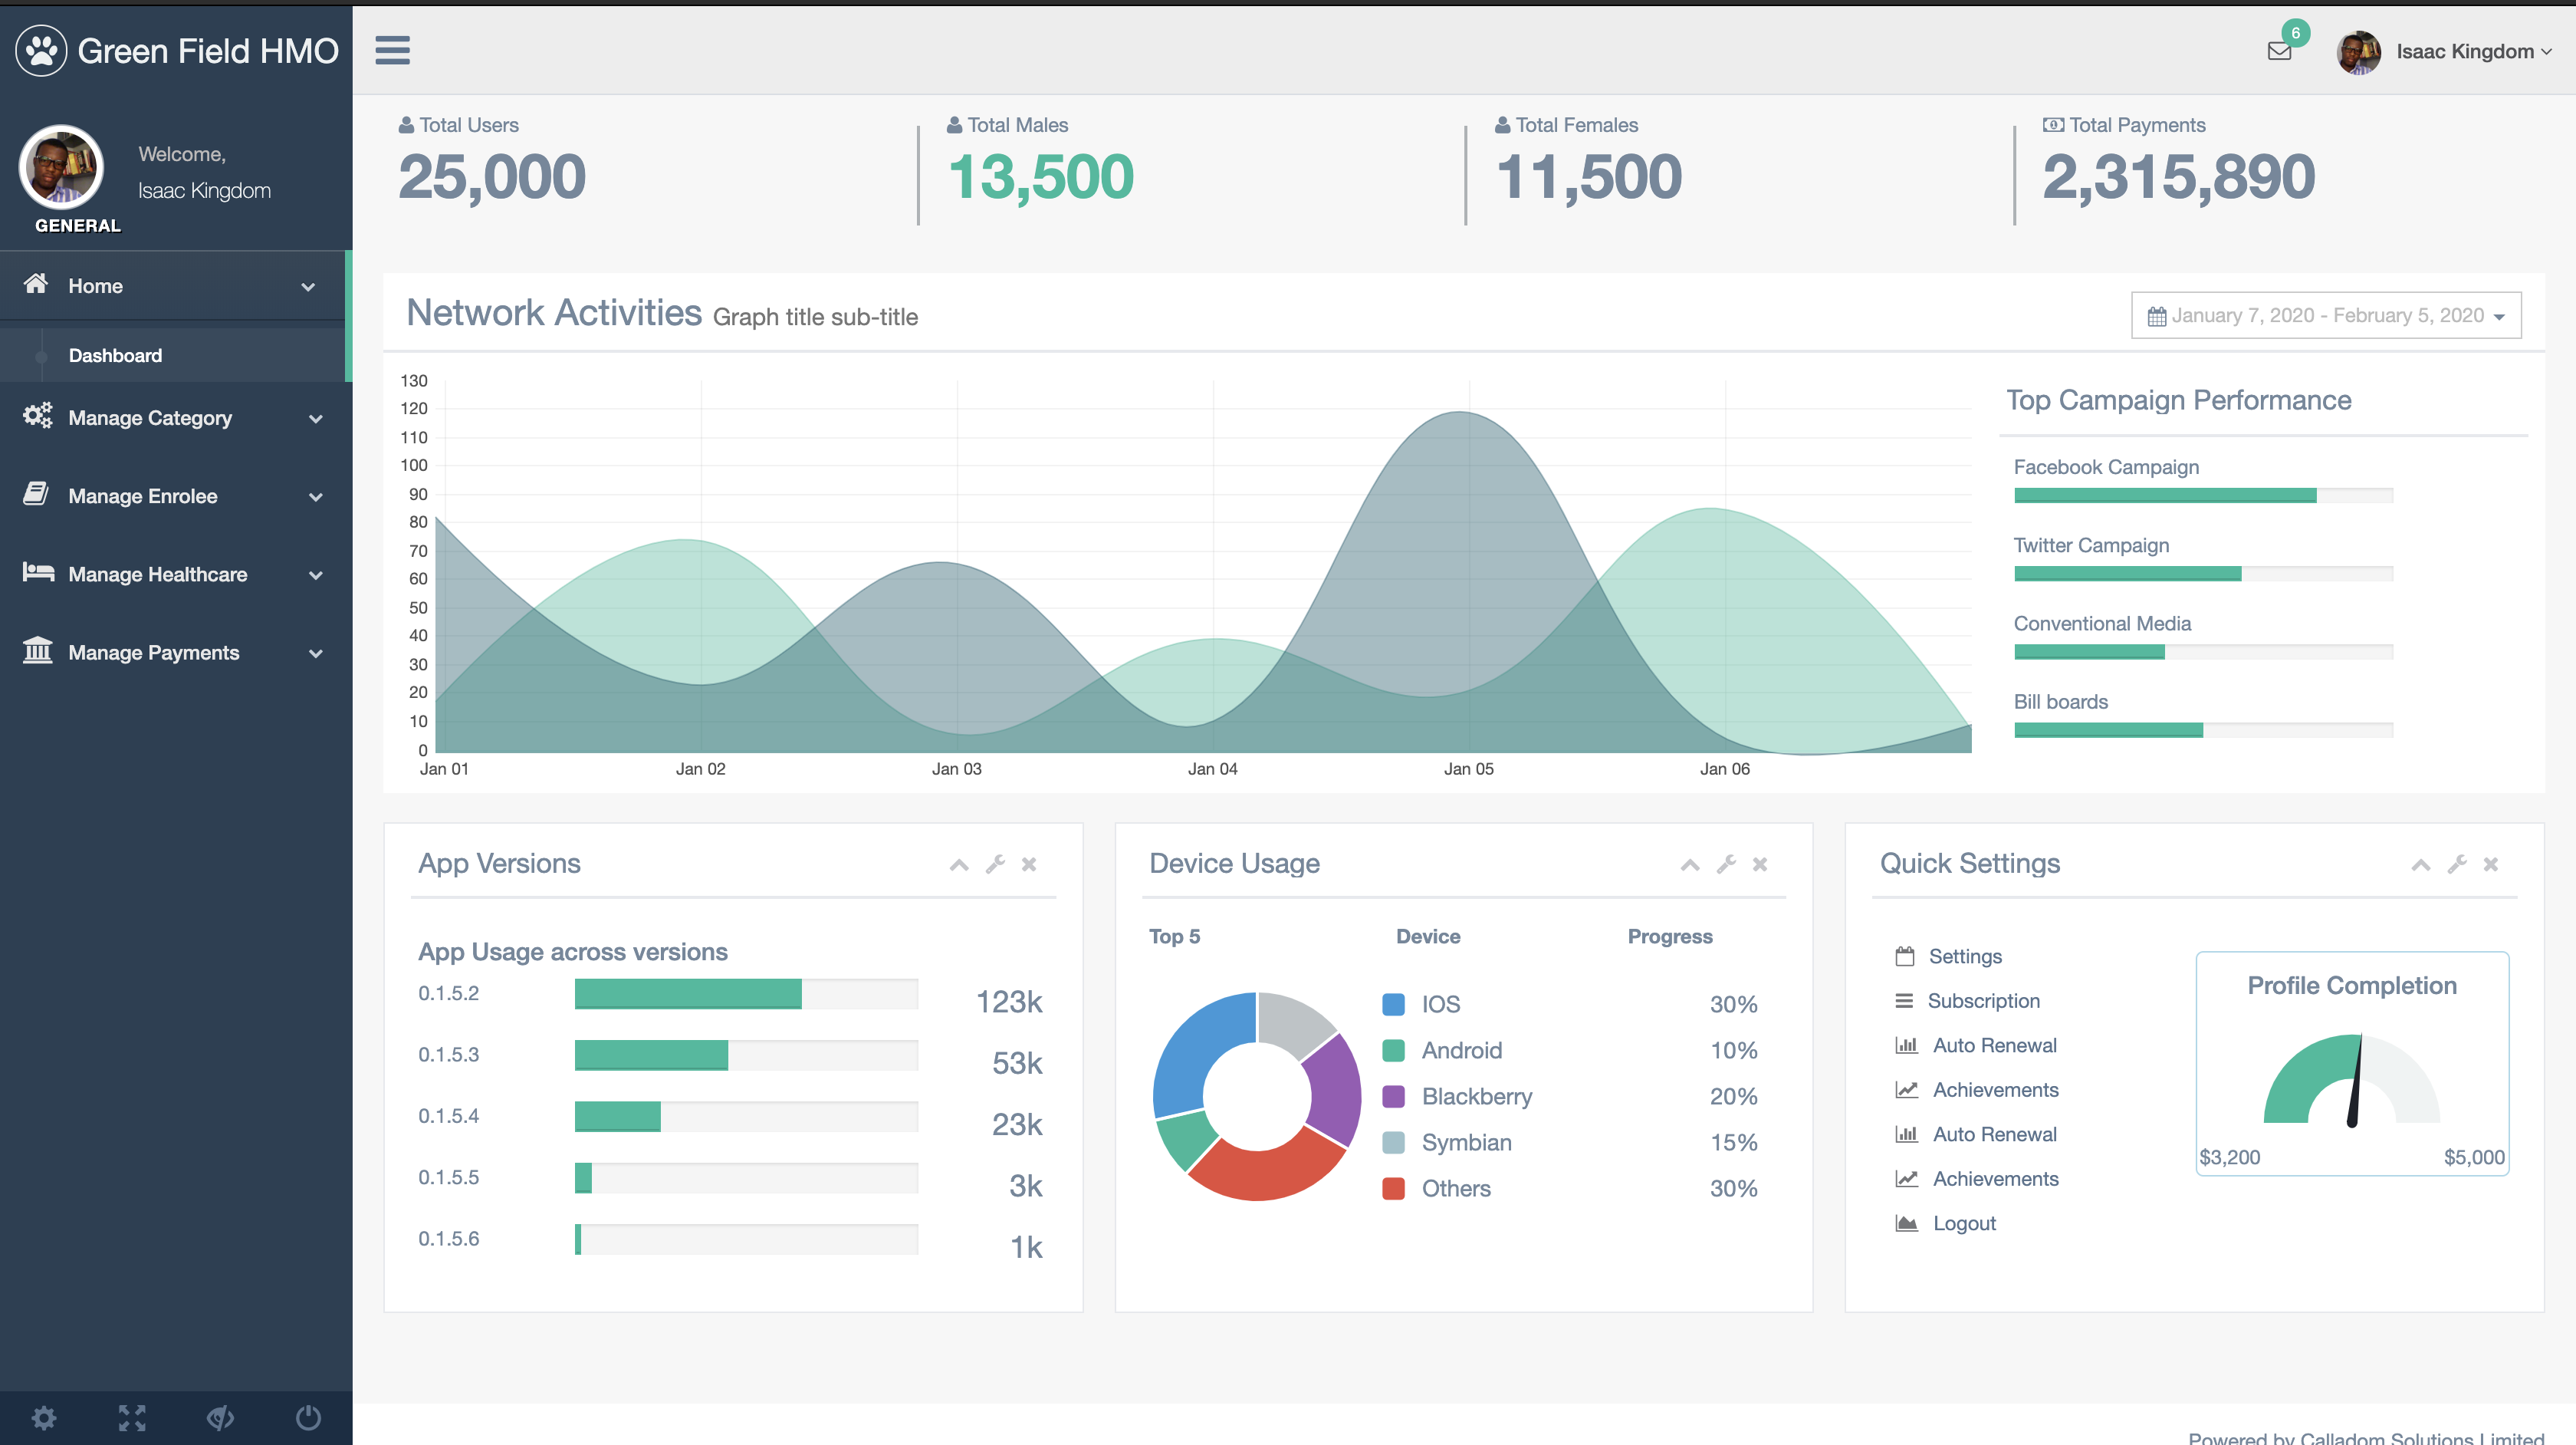Click the settings gear icon in sidebar footer
This screenshot has height=1445, width=2576.
coord(44,1417)
